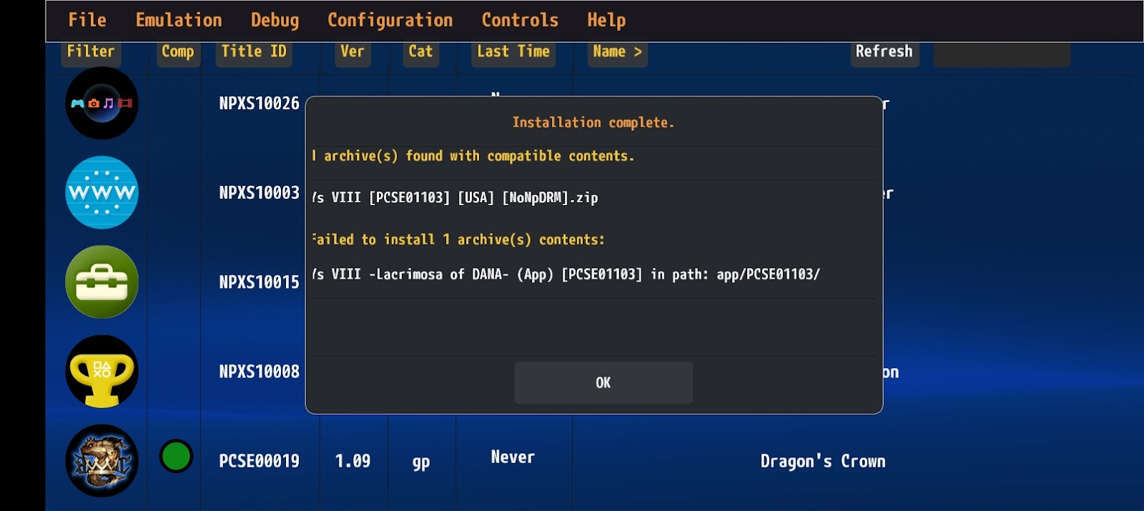Open the green toolbox Settings icon
This screenshot has width=1144, height=511.
coord(102,282)
